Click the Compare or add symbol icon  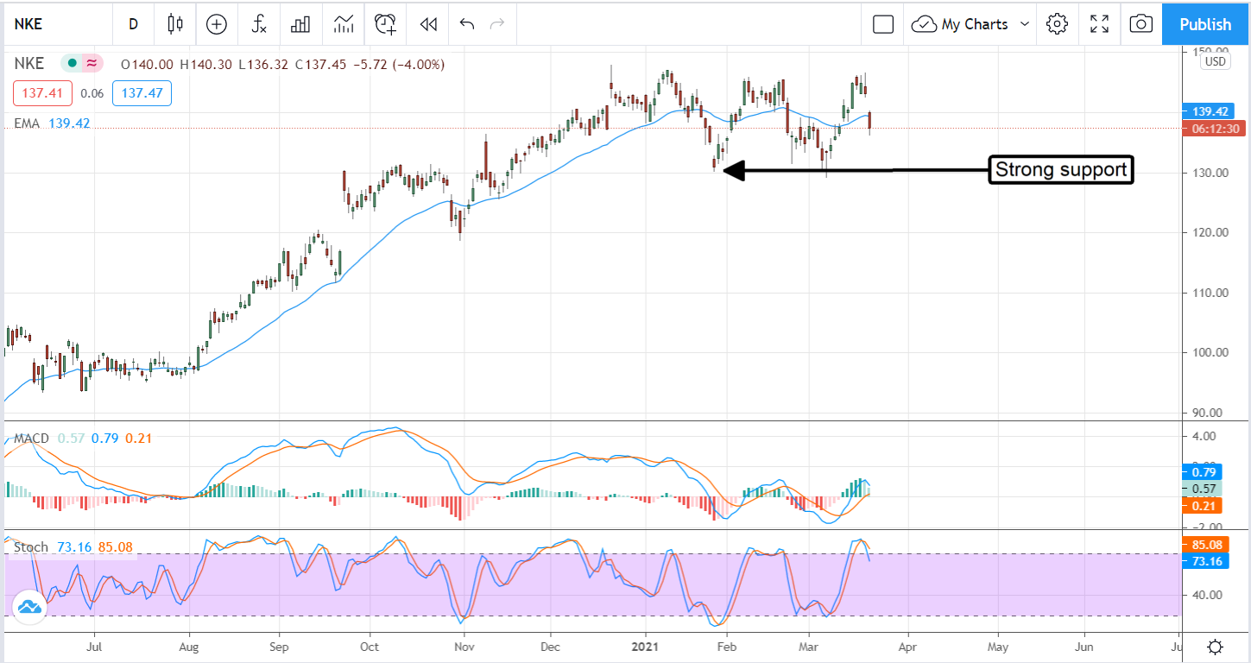(x=216, y=24)
